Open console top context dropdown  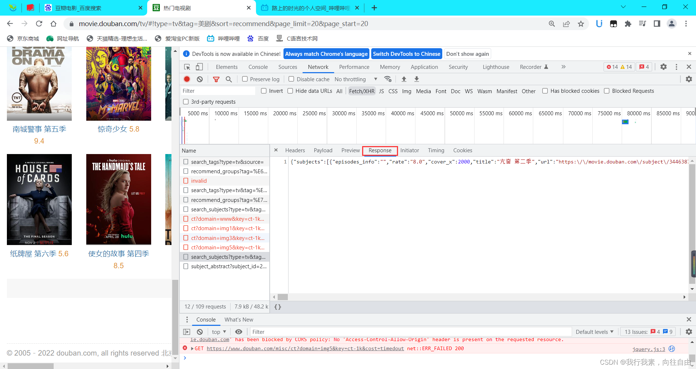[219, 332]
